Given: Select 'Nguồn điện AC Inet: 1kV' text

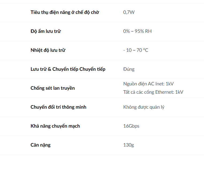Looking at the screenshot, I should coord(148,84).
